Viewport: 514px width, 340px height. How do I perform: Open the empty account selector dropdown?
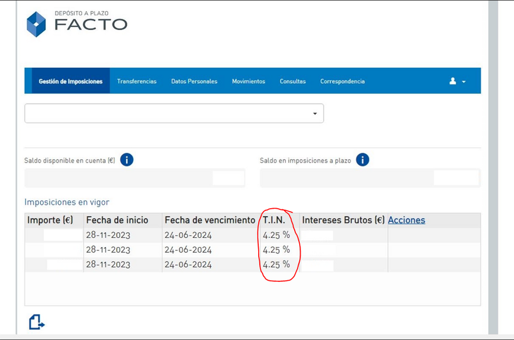174,114
